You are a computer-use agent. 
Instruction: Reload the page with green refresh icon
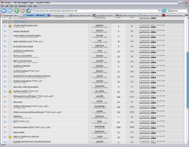(17, 11)
